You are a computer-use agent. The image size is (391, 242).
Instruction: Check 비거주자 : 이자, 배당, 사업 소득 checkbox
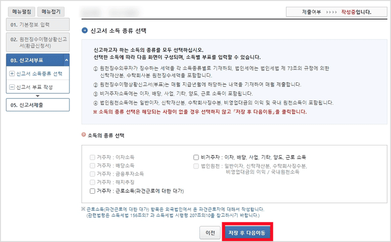[x=196, y=158]
